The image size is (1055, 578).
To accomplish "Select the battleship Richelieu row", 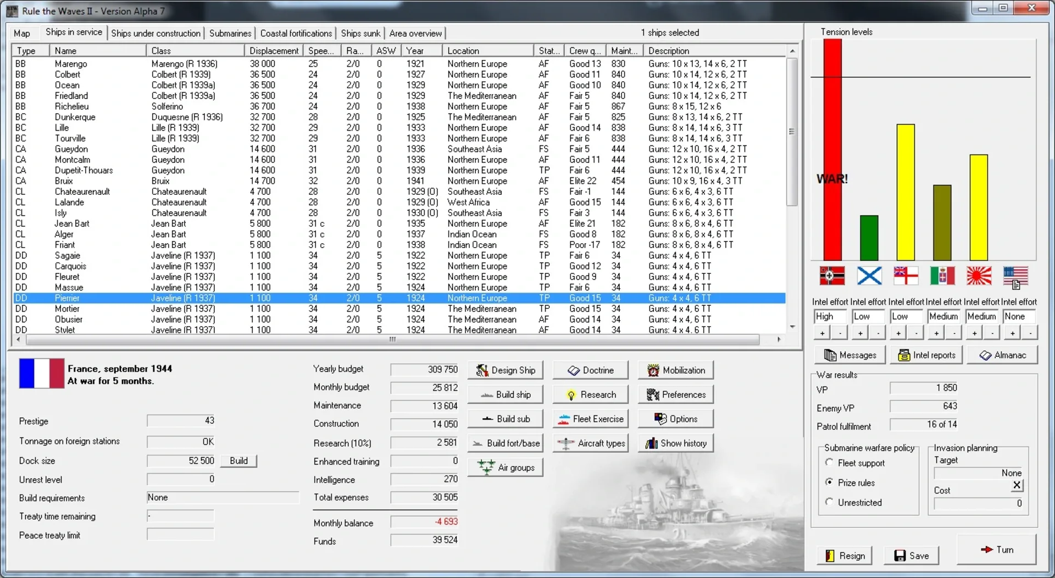I will [x=71, y=106].
